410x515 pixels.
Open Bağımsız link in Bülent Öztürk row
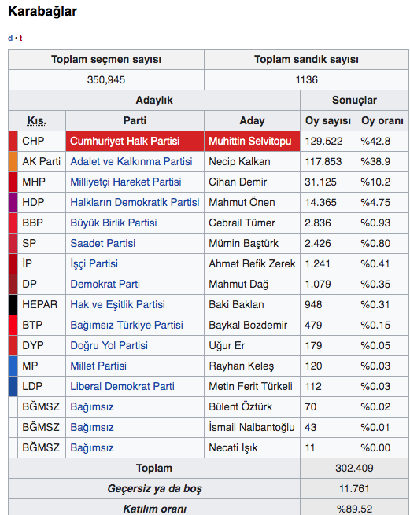tap(92, 407)
